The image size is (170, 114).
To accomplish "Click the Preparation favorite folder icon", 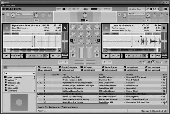I will tap(38, 67).
